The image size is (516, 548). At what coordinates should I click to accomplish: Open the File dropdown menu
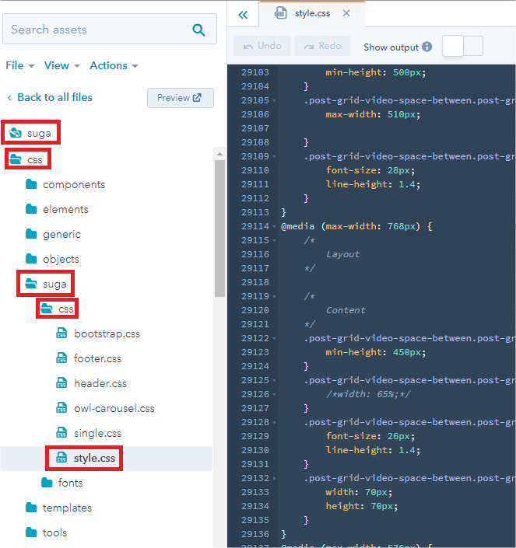point(19,66)
